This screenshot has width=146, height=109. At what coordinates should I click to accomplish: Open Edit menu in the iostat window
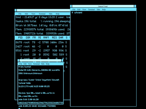tap(25, 64)
